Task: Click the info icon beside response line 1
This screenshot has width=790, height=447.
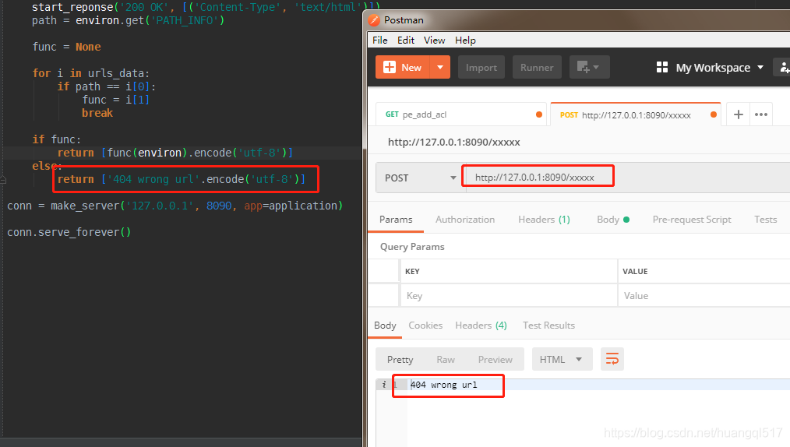Action: [x=384, y=385]
